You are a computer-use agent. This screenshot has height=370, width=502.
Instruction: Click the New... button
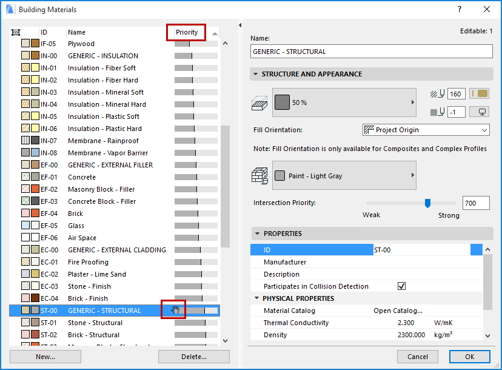click(45, 357)
